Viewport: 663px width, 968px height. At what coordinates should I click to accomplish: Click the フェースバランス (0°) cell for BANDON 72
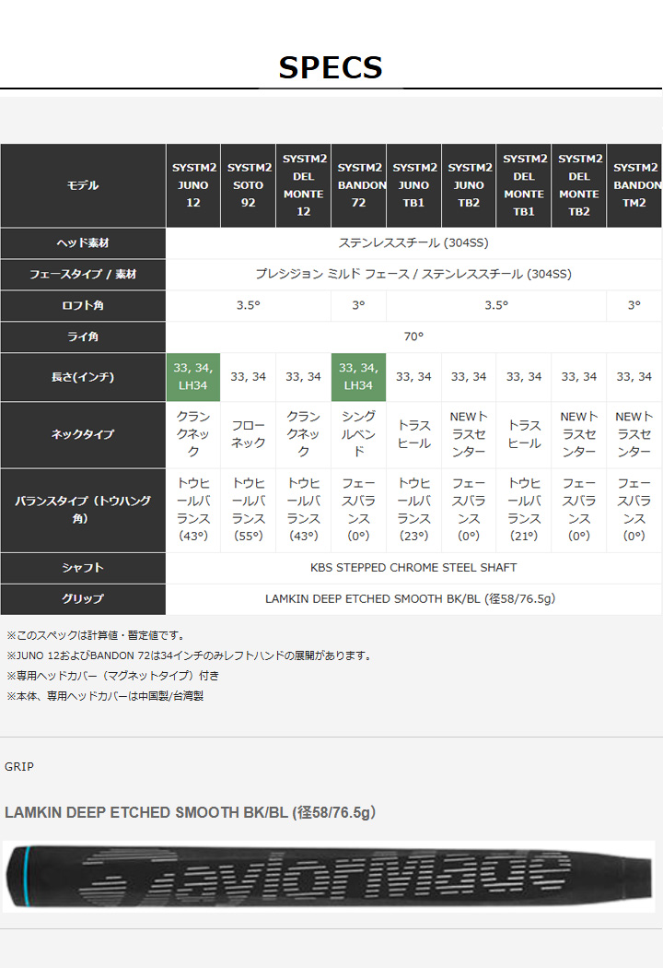coord(358,510)
